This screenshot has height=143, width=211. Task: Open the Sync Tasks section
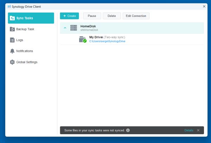coord(31,18)
